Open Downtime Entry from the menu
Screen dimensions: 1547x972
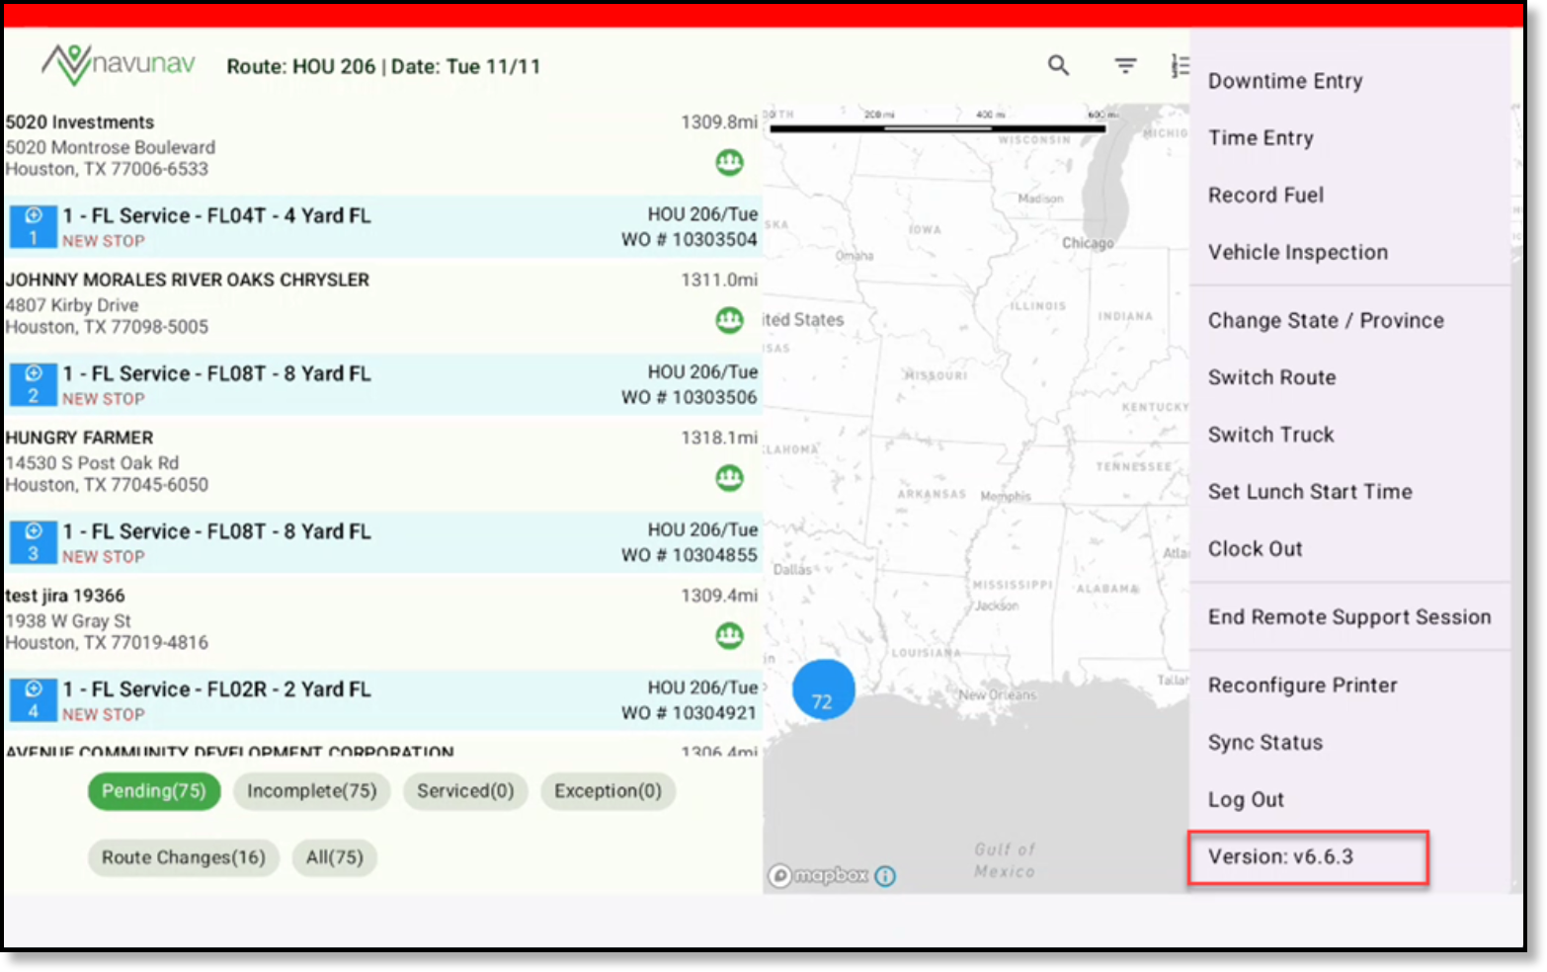pyautogui.click(x=1285, y=81)
